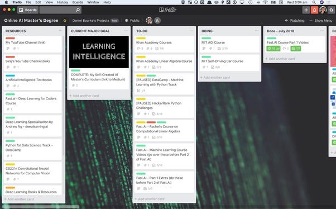Open the user profile avatar in header
The height and width of the screenshot is (209, 336).
[323, 10]
